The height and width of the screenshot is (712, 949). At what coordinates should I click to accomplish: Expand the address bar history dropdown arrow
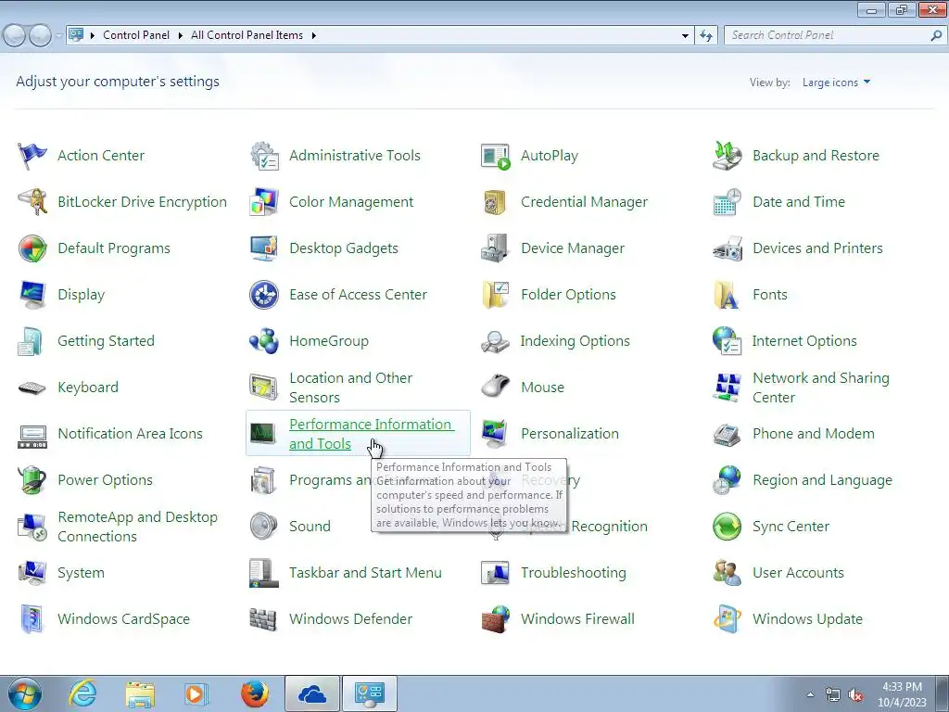pos(685,36)
